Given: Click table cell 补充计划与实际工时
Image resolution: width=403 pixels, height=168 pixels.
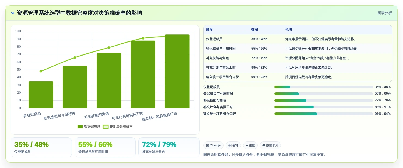Looking at the screenshot, I should click(221, 67).
